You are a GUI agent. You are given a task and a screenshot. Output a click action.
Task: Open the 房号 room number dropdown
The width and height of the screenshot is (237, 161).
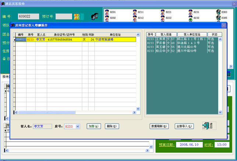[x=78, y=126]
